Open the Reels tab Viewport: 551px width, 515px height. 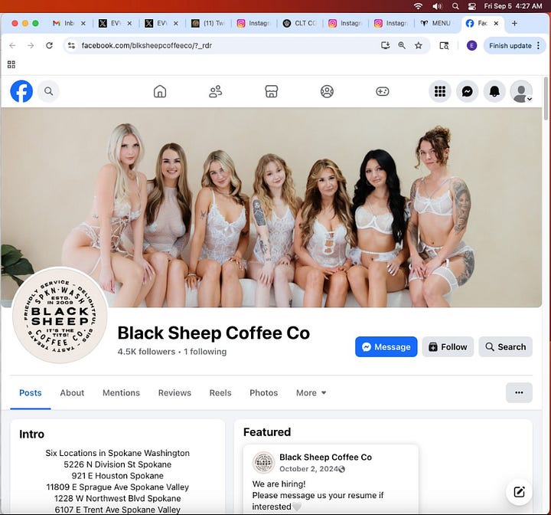[x=220, y=393]
